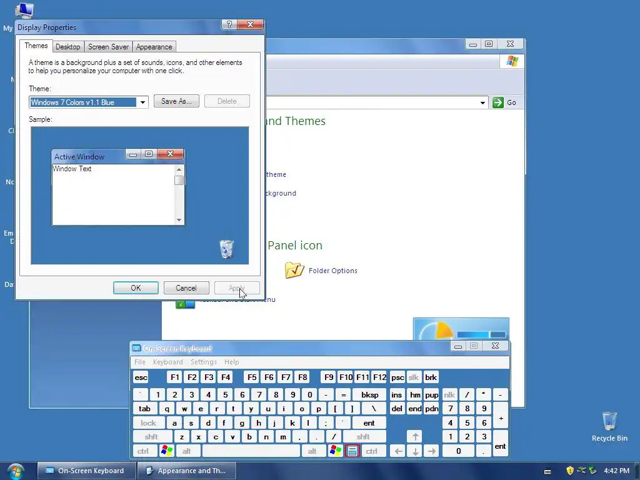Click the F5 key on keyboard

[252, 377]
